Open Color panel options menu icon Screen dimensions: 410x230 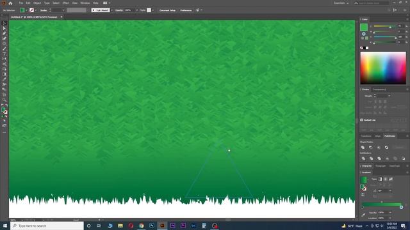[407, 19]
